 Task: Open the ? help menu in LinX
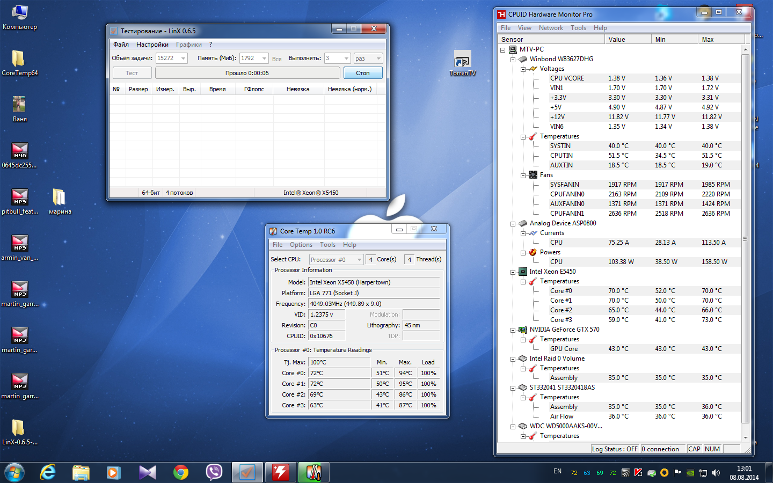(x=210, y=45)
